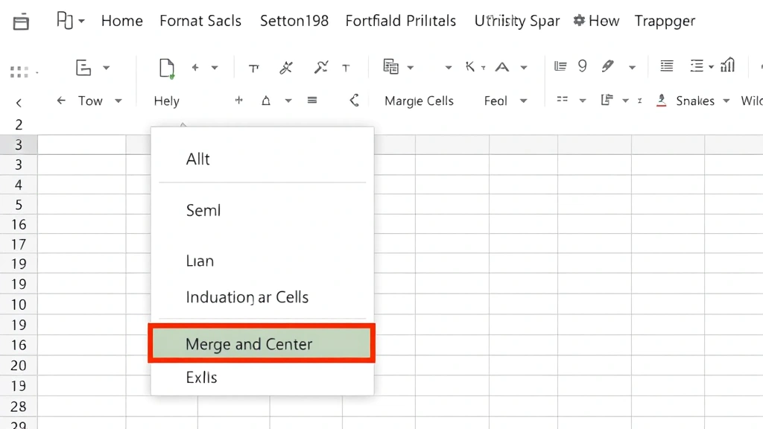
Task: Select row header 16
Action: [x=19, y=224]
